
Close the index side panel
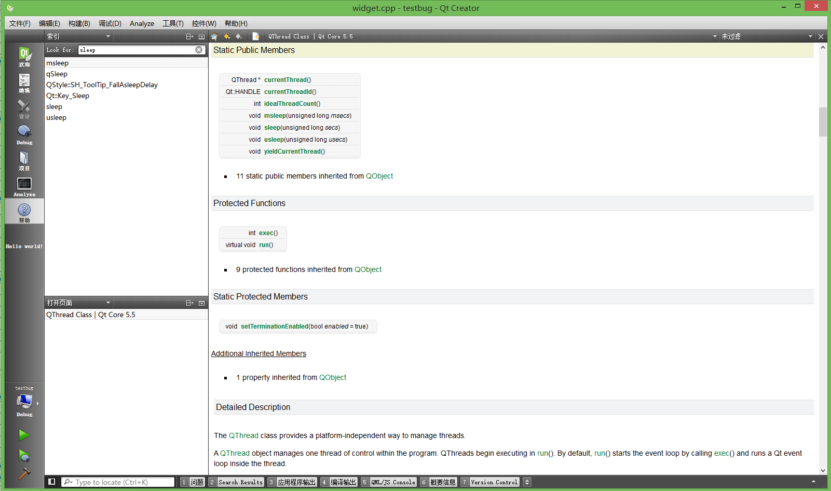pos(201,36)
